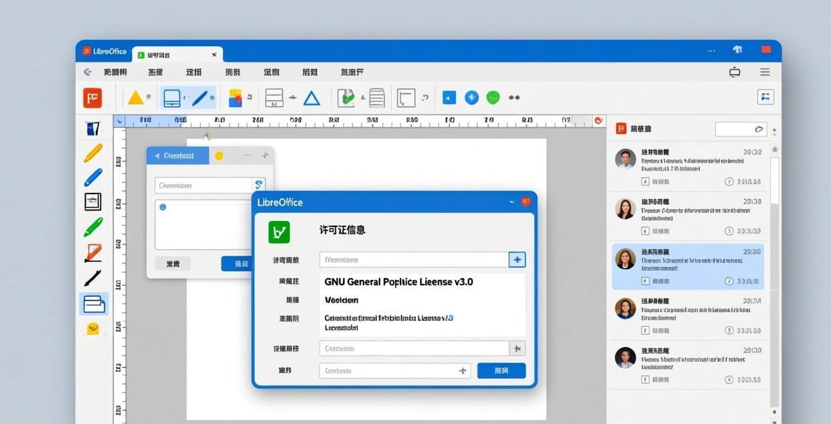Click the red presentation icon in the toolbar
Viewport: 831px width, 424px height.
coord(92,98)
